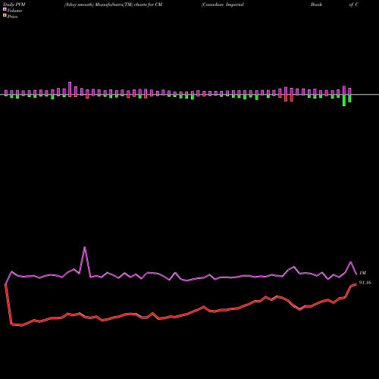The height and width of the screenshot is (379, 379).
Task: Click the Price legend color swatch
Action: (5, 15)
